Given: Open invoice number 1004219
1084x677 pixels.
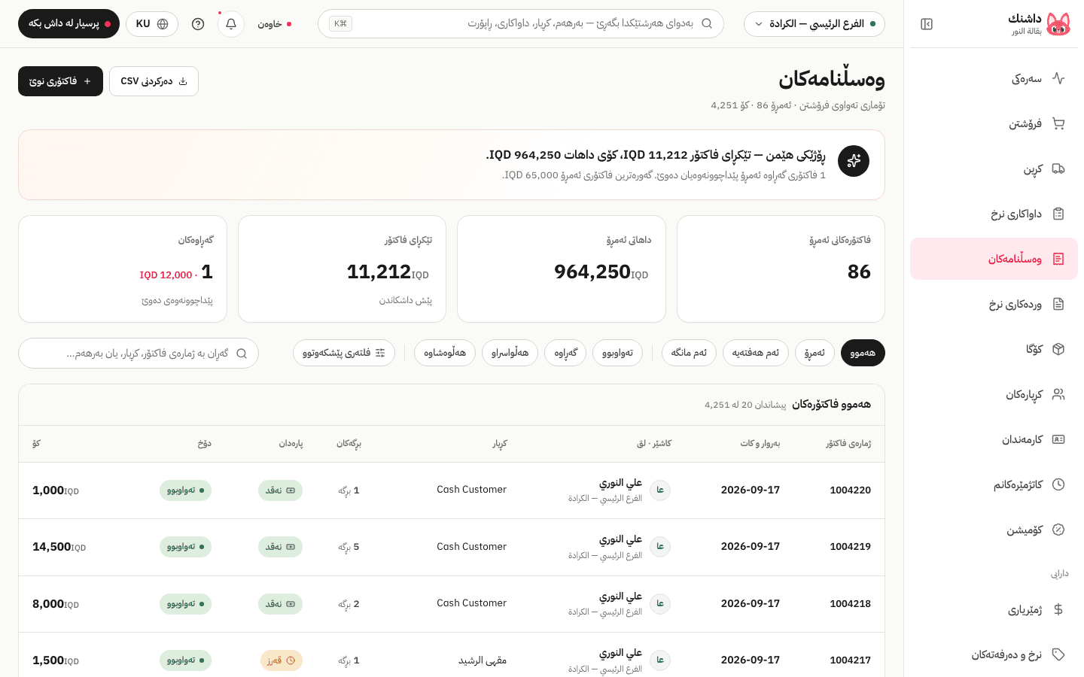Looking at the screenshot, I should click(850, 547).
